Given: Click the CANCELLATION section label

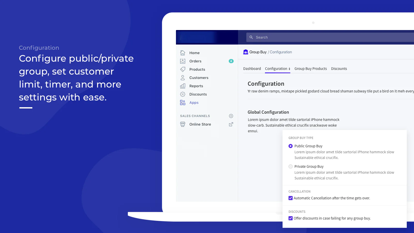Looking at the screenshot, I should [x=299, y=192].
